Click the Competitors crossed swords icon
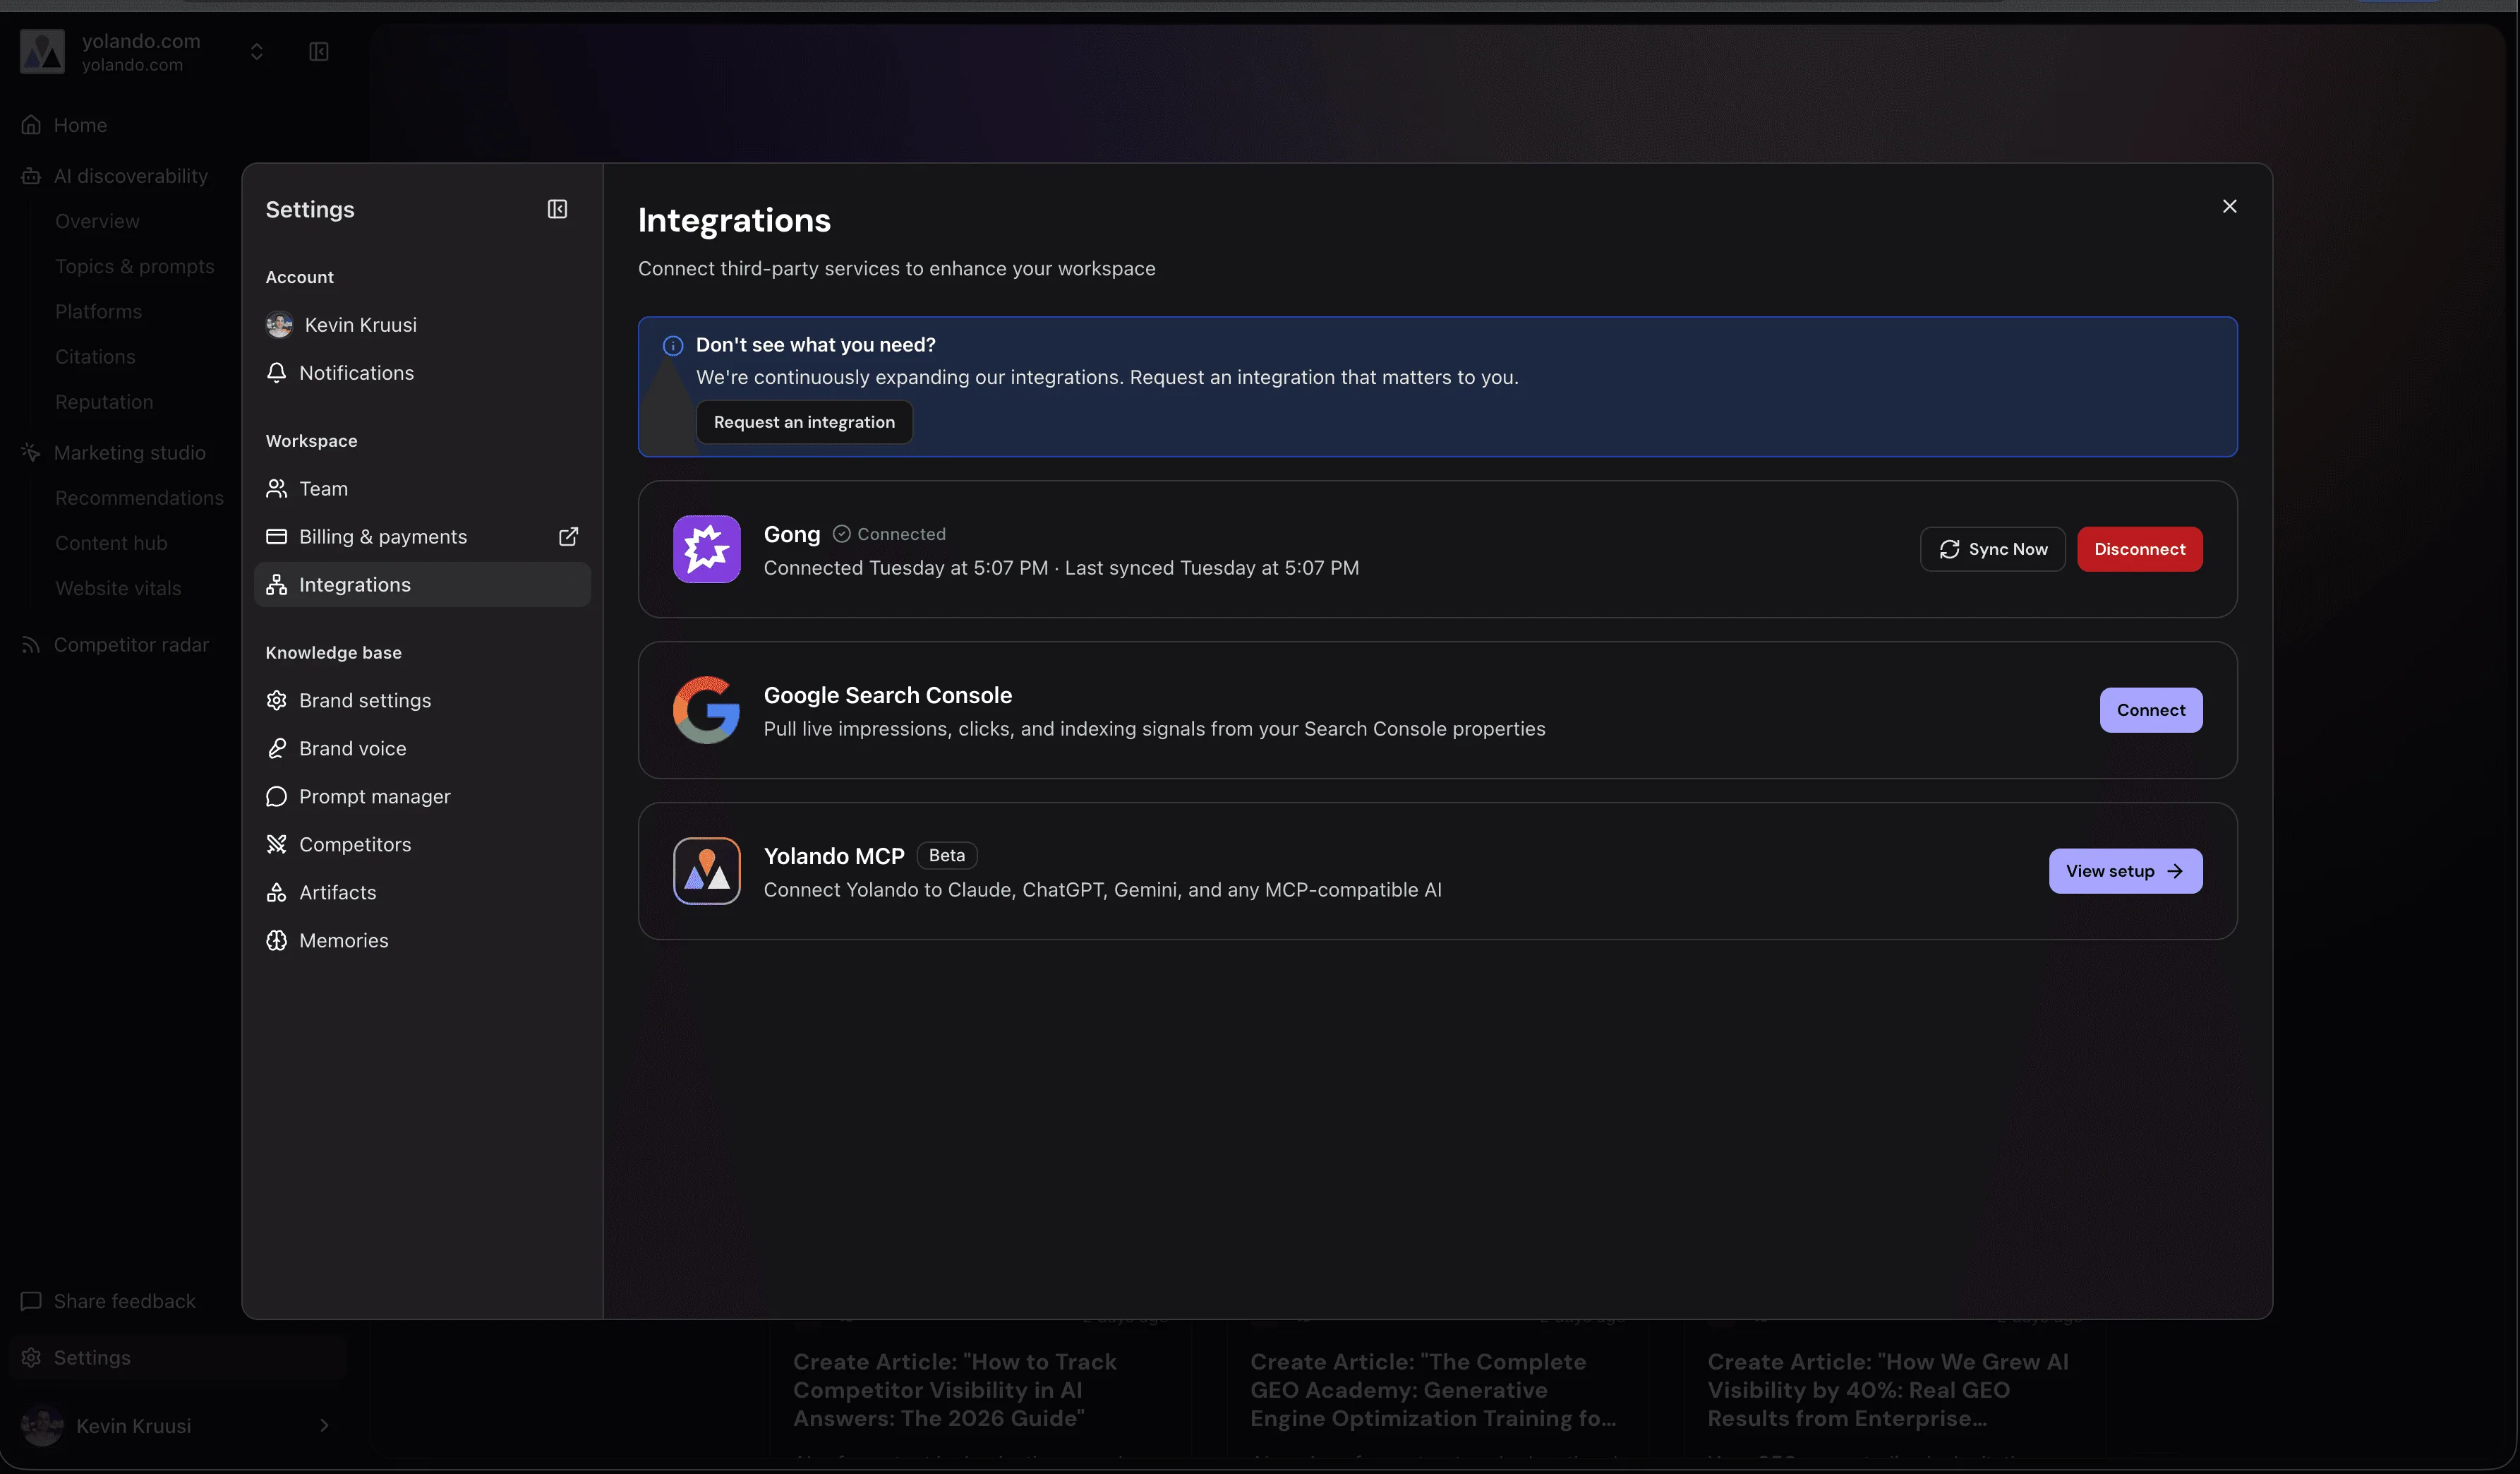The height and width of the screenshot is (1474, 2520). (x=276, y=844)
